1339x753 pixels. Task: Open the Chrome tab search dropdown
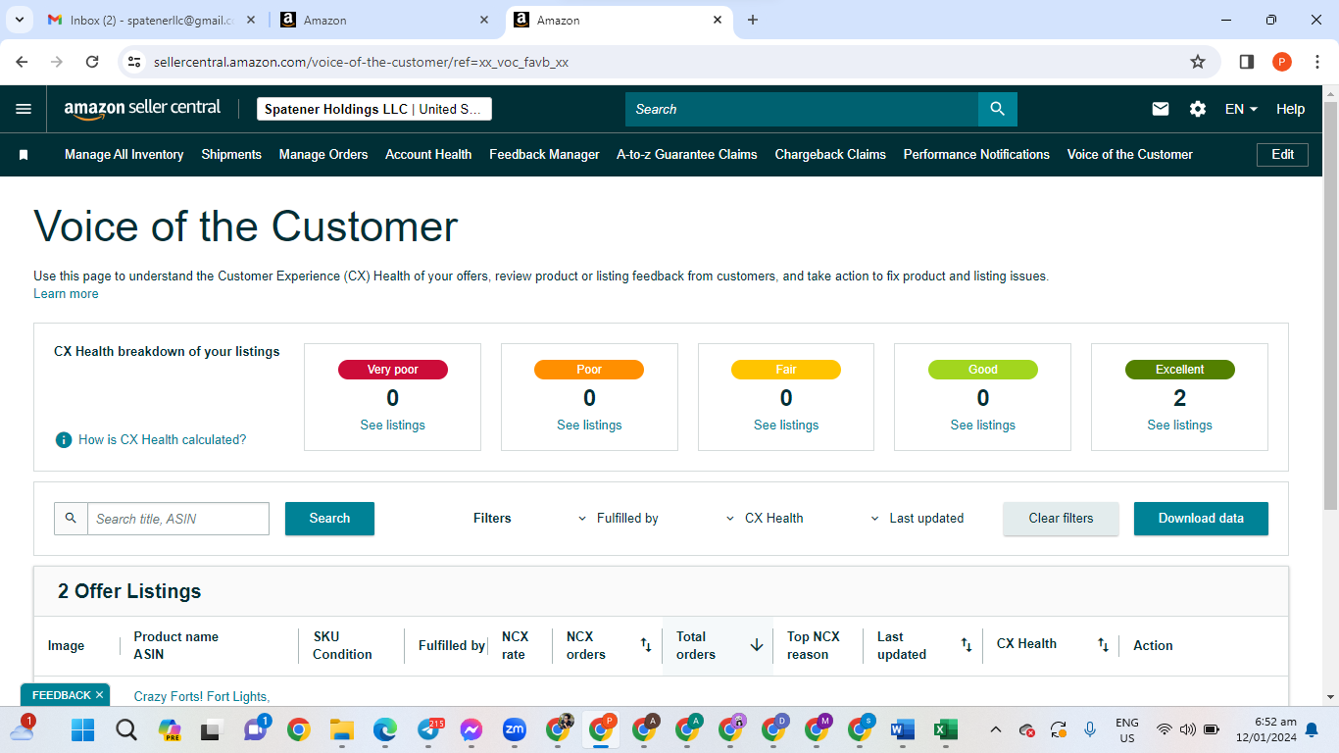[20, 20]
